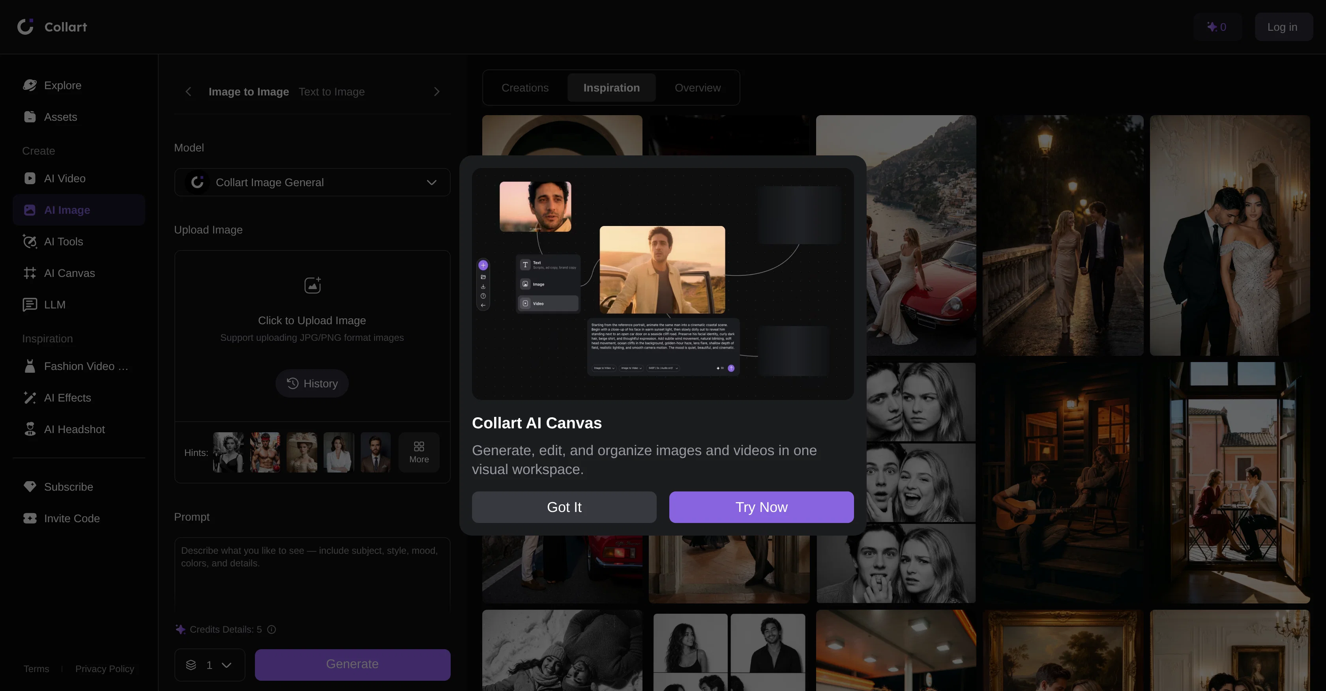This screenshot has width=1326, height=691.
Task: Open More hint images grid
Action: coord(419,452)
